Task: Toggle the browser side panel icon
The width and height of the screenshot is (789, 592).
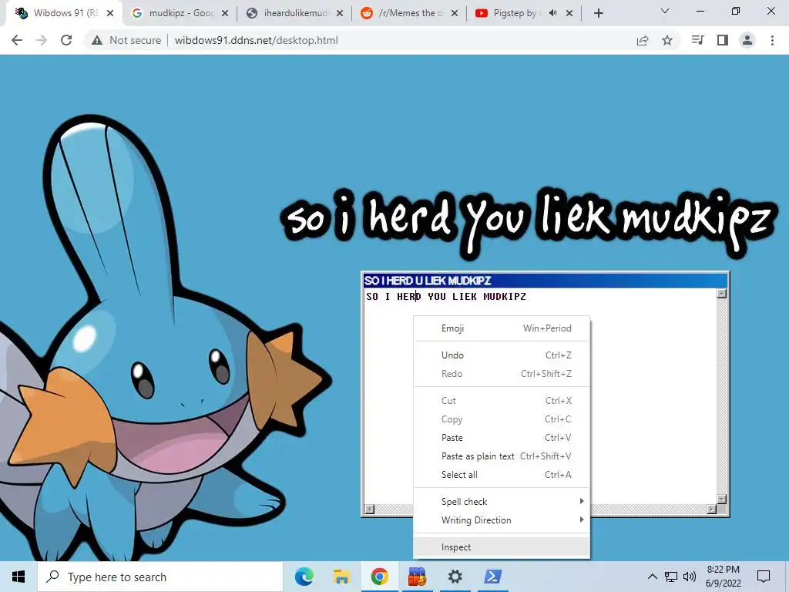Action: pos(723,40)
